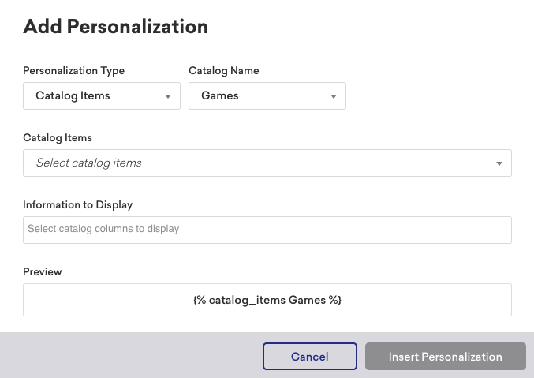
Task: Click the catalog_items Games preview snippet
Action: 267,300
